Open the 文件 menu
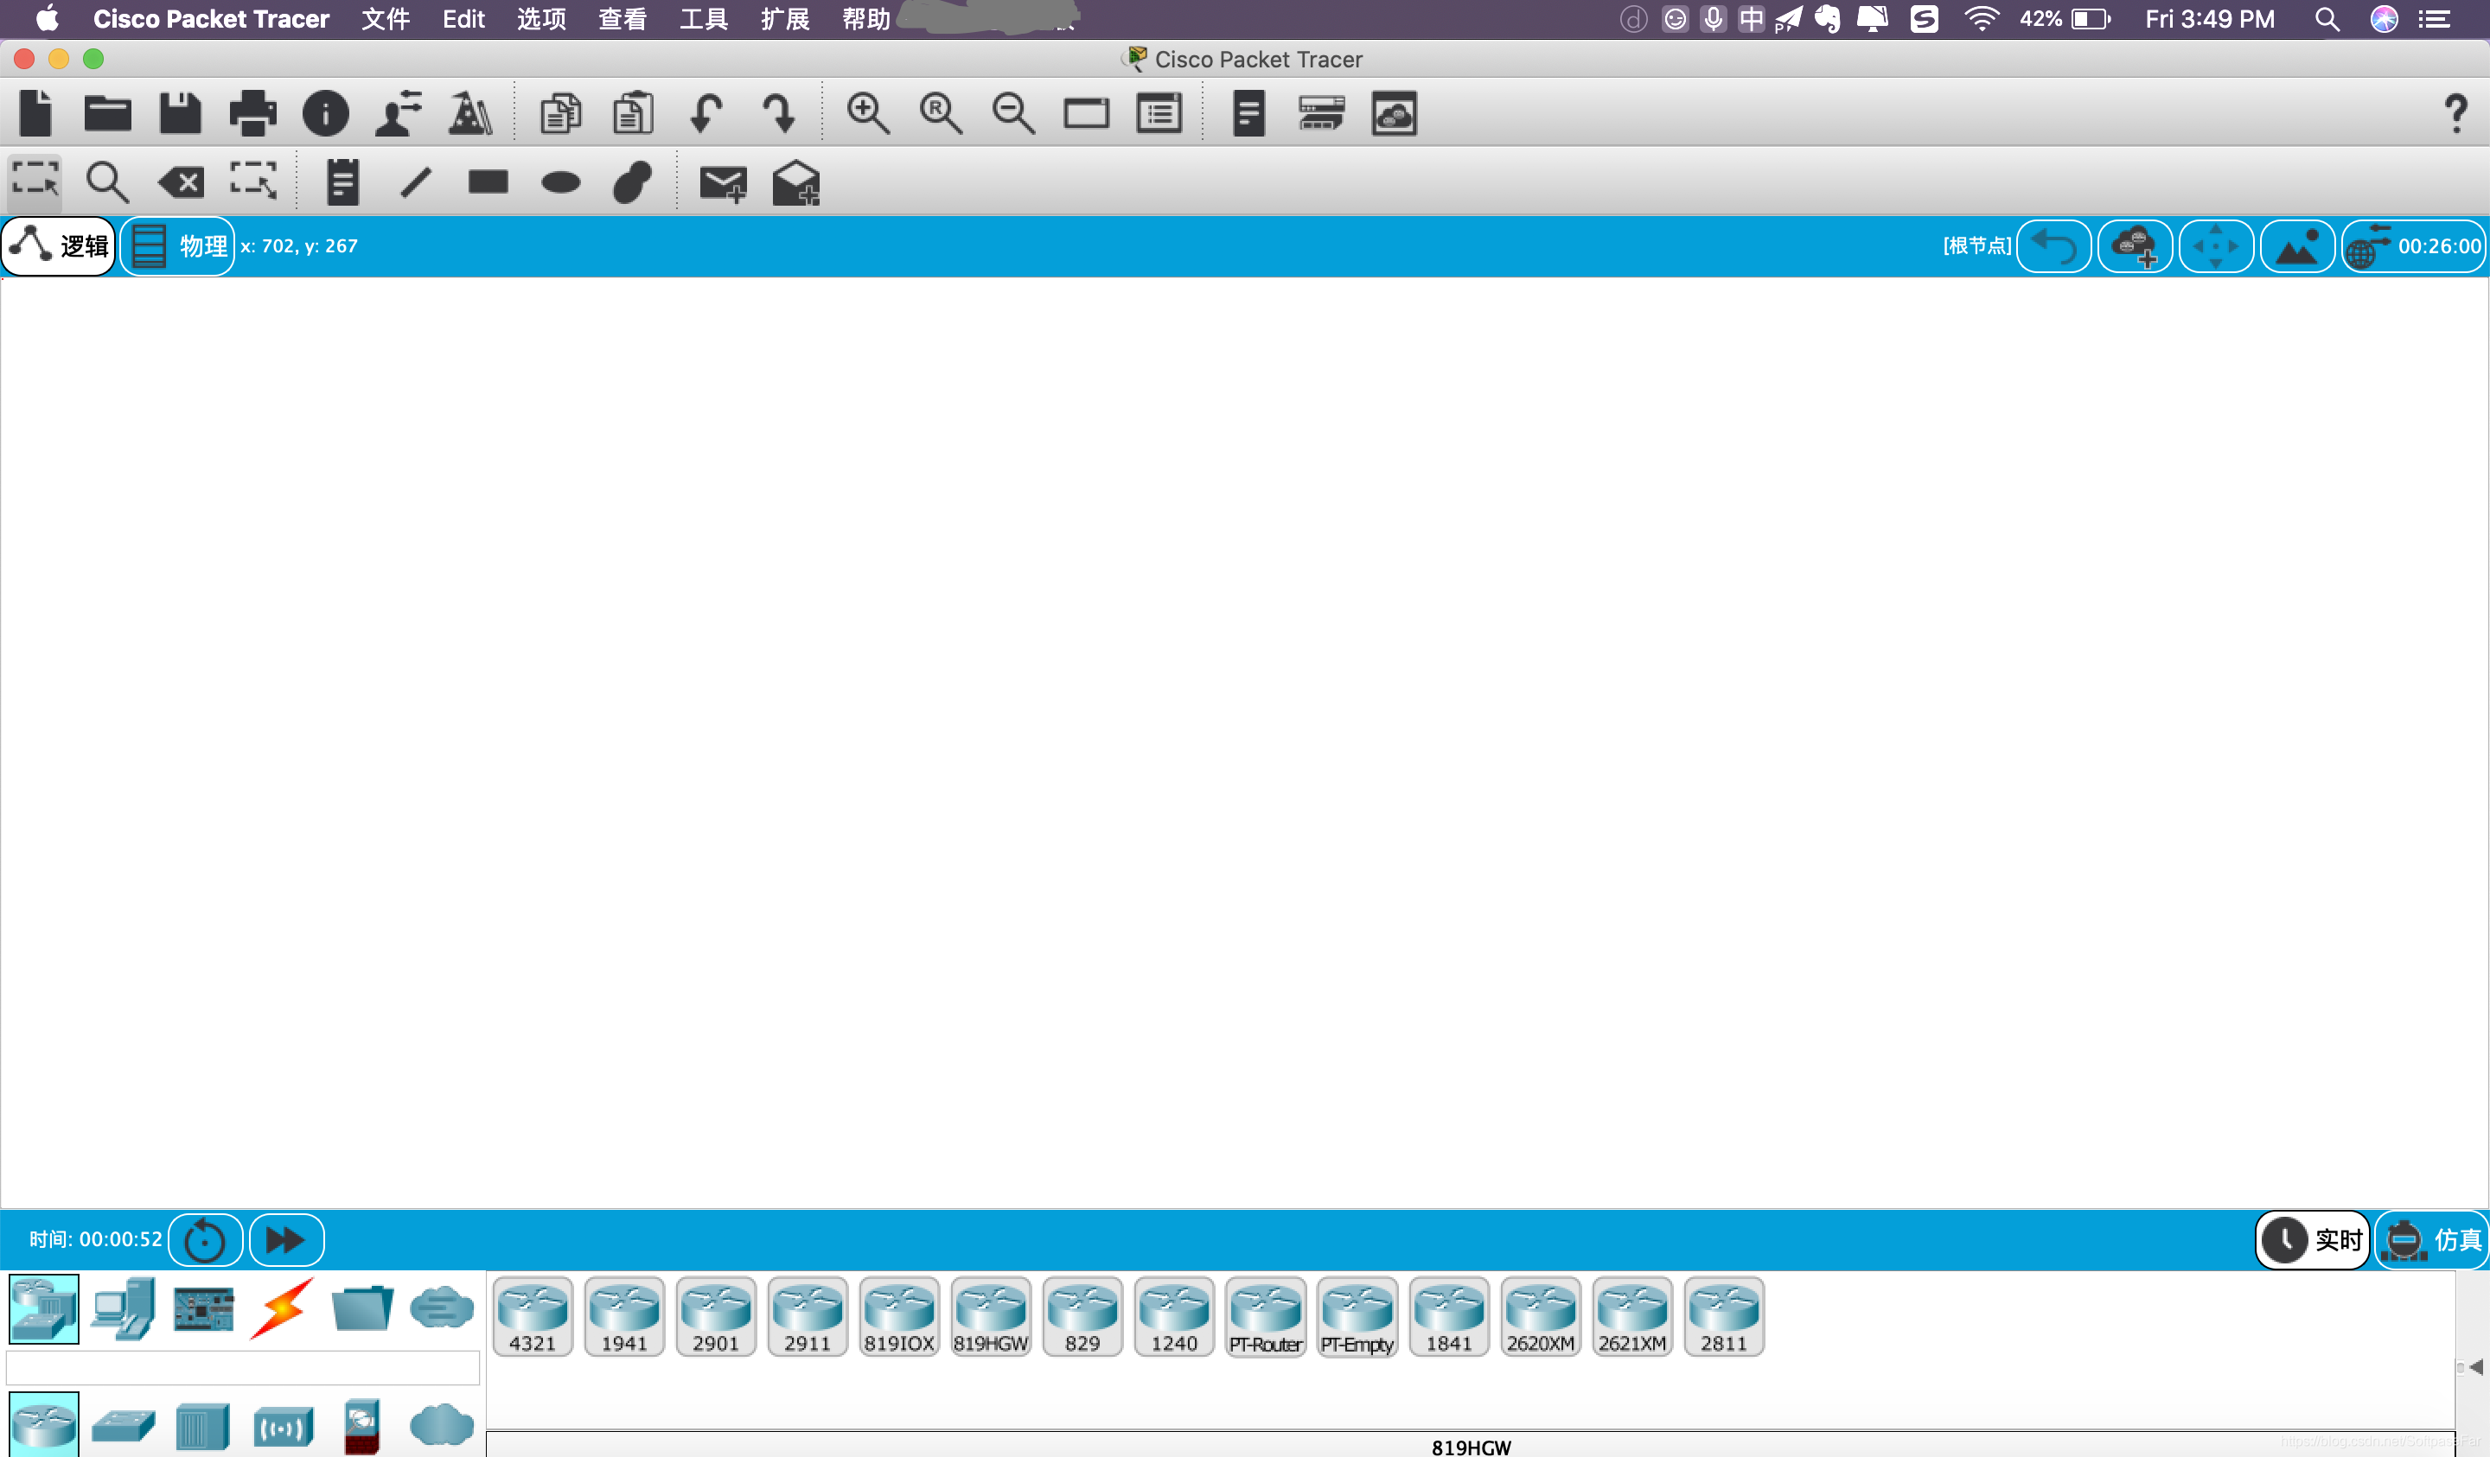The image size is (2490, 1457). point(386,19)
